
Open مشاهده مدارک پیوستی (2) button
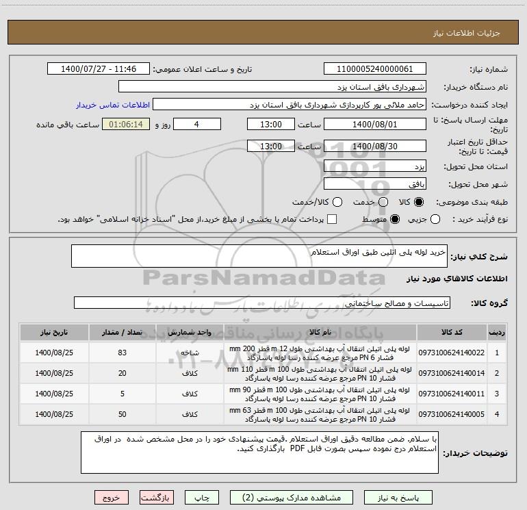[292, 498]
